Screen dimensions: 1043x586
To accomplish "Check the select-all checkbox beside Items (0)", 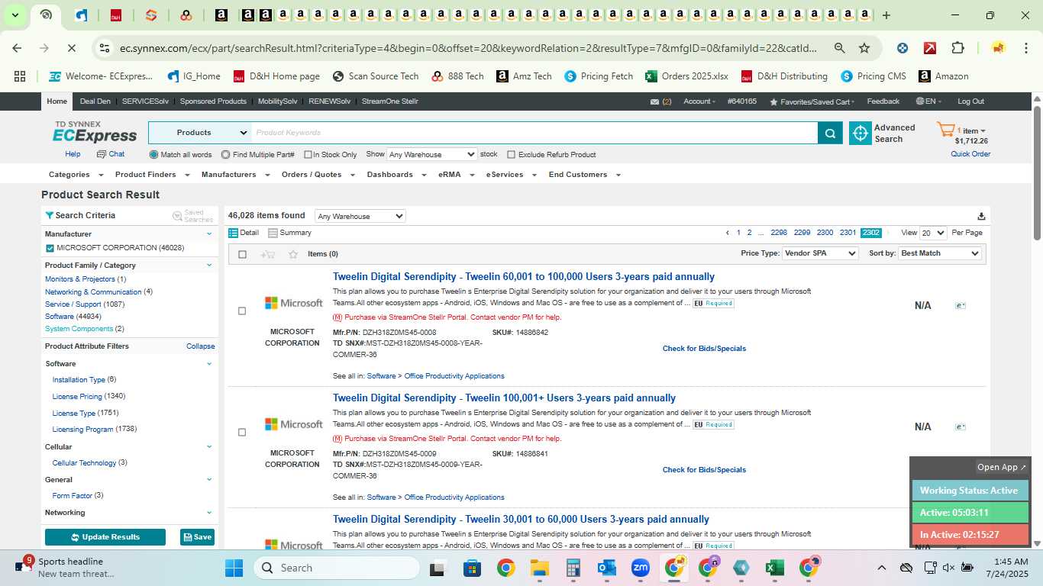I will 243,254.
